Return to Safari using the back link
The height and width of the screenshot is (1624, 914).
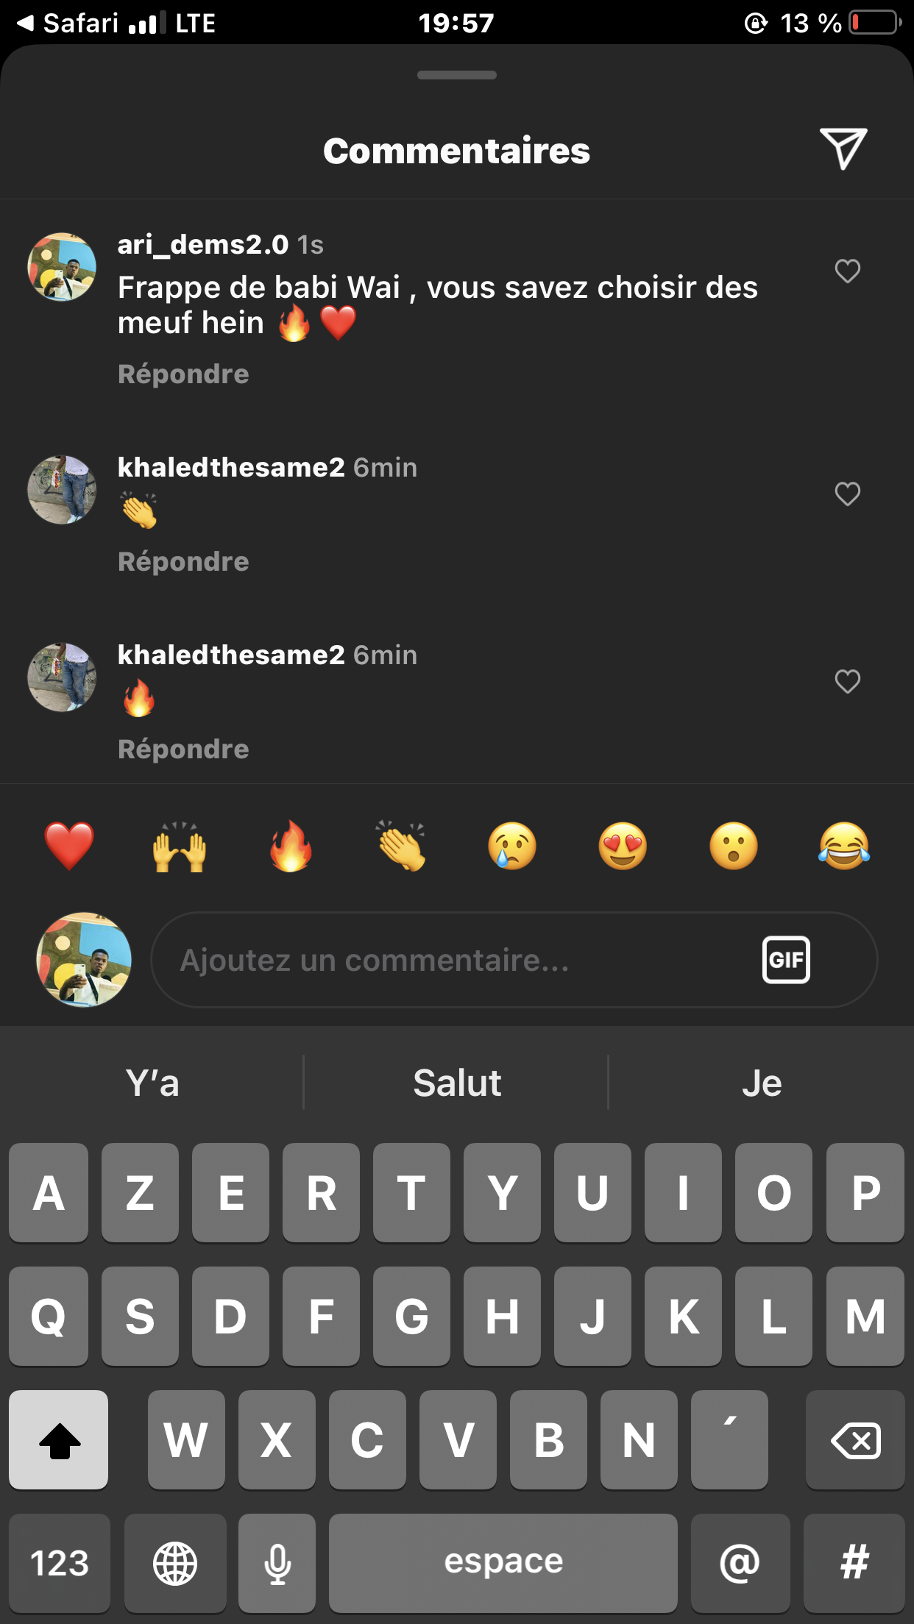coord(68,23)
